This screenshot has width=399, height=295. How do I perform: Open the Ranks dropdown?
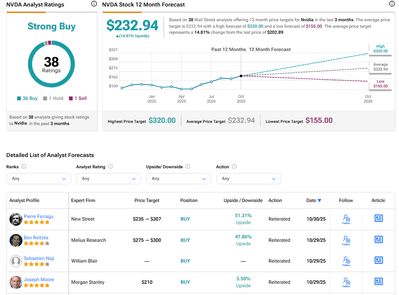[x=39, y=179]
